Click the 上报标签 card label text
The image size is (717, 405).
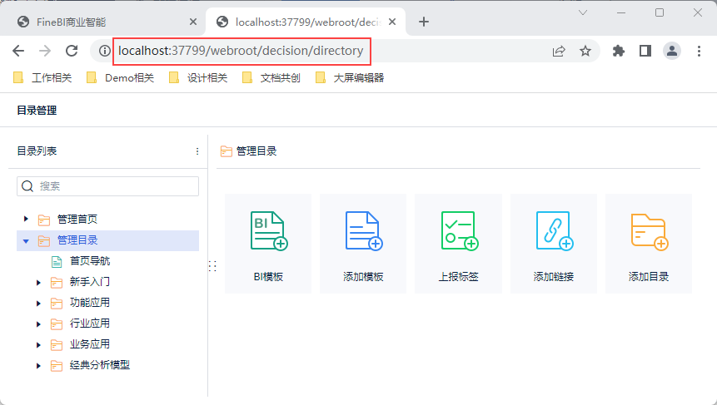click(459, 277)
